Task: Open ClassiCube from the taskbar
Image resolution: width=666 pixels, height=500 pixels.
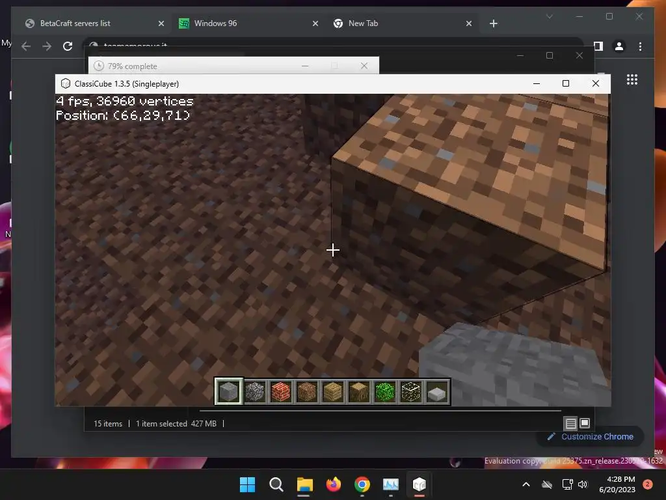Action: pyautogui.click(x=420, y=484)
